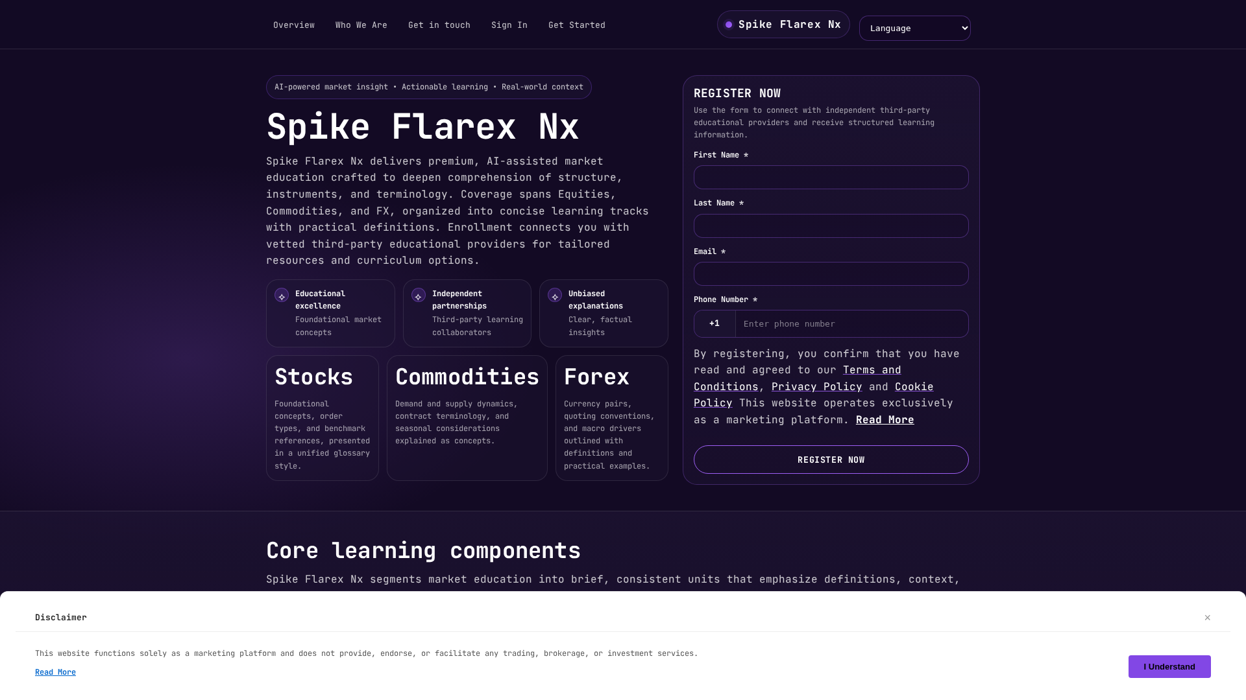Acknowledge disclaimer with I Understand
This screenshot has height=700, width=1246.
[1169, 667]
